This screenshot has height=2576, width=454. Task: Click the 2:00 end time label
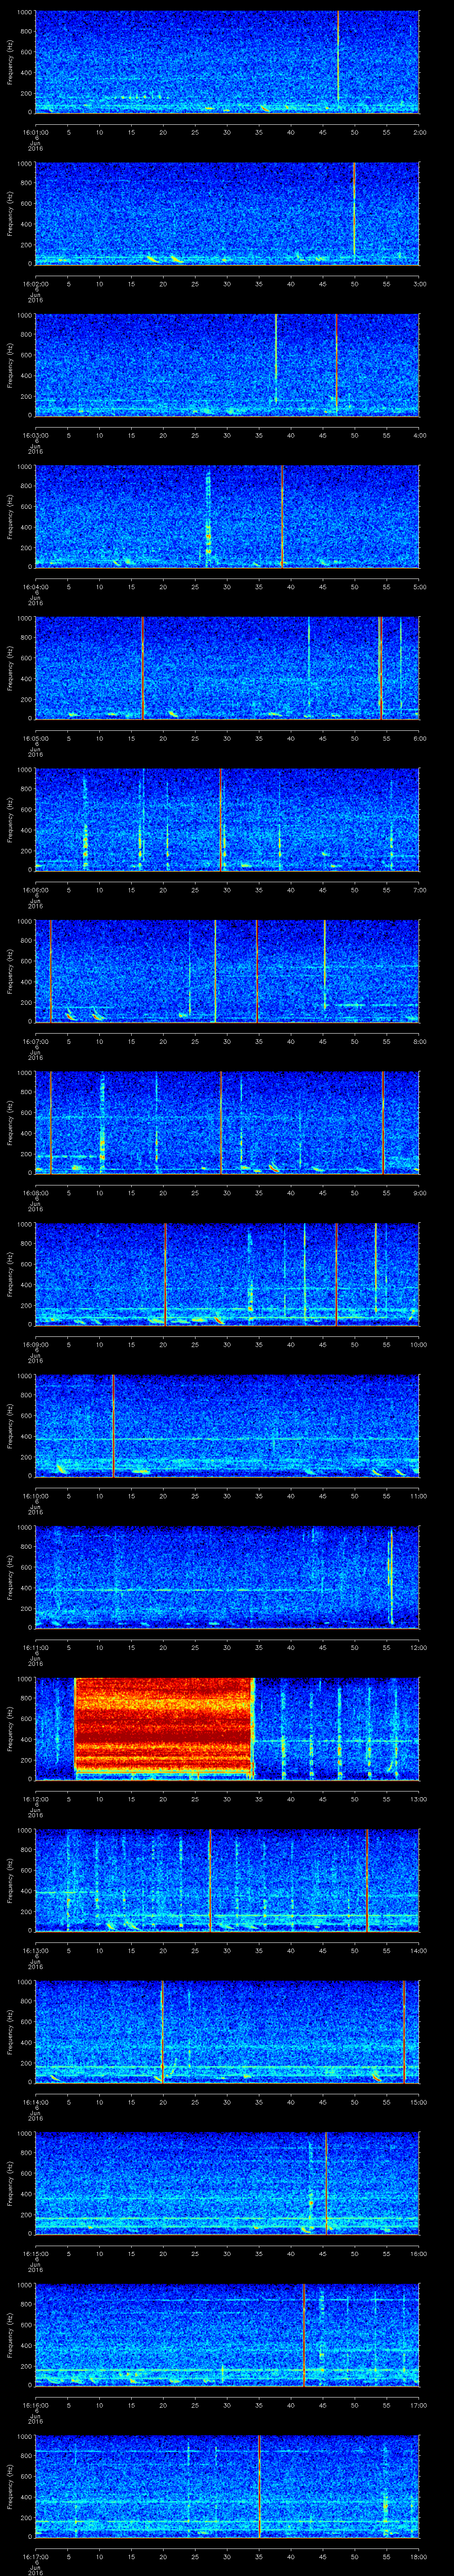tap(419, 132)
